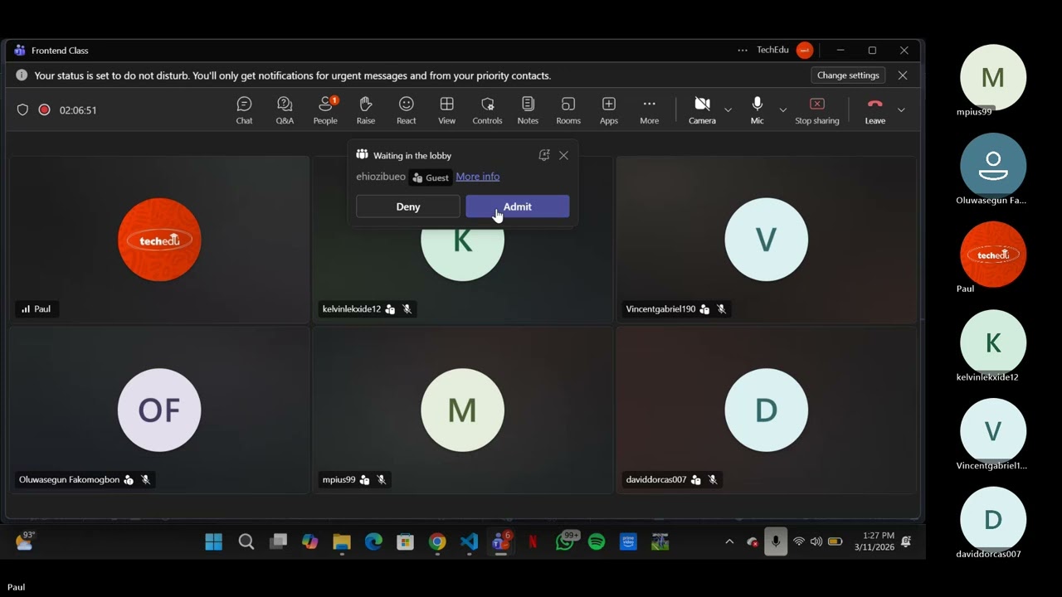
Task: Turn on the Camera
Action: (x=702, y=110)
